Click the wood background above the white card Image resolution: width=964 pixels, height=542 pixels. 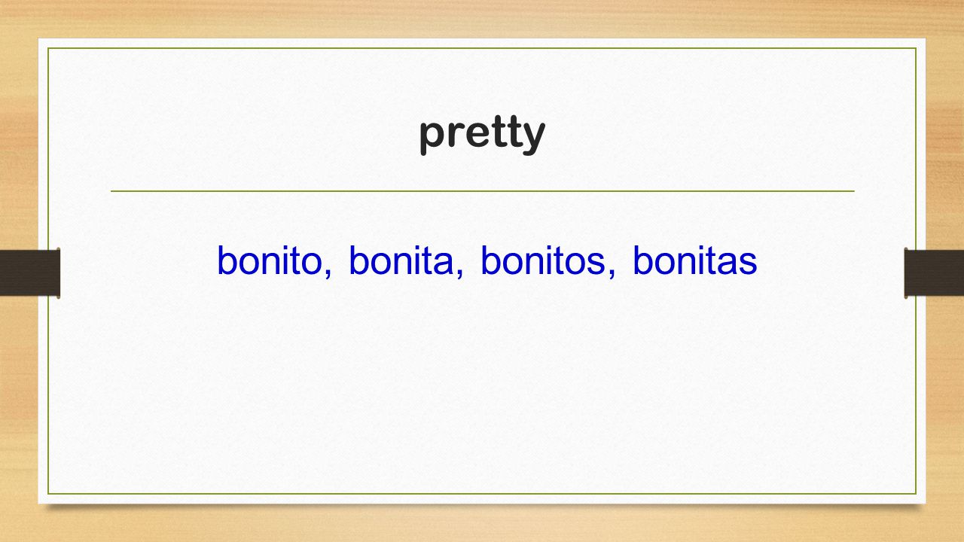(482, 18)
